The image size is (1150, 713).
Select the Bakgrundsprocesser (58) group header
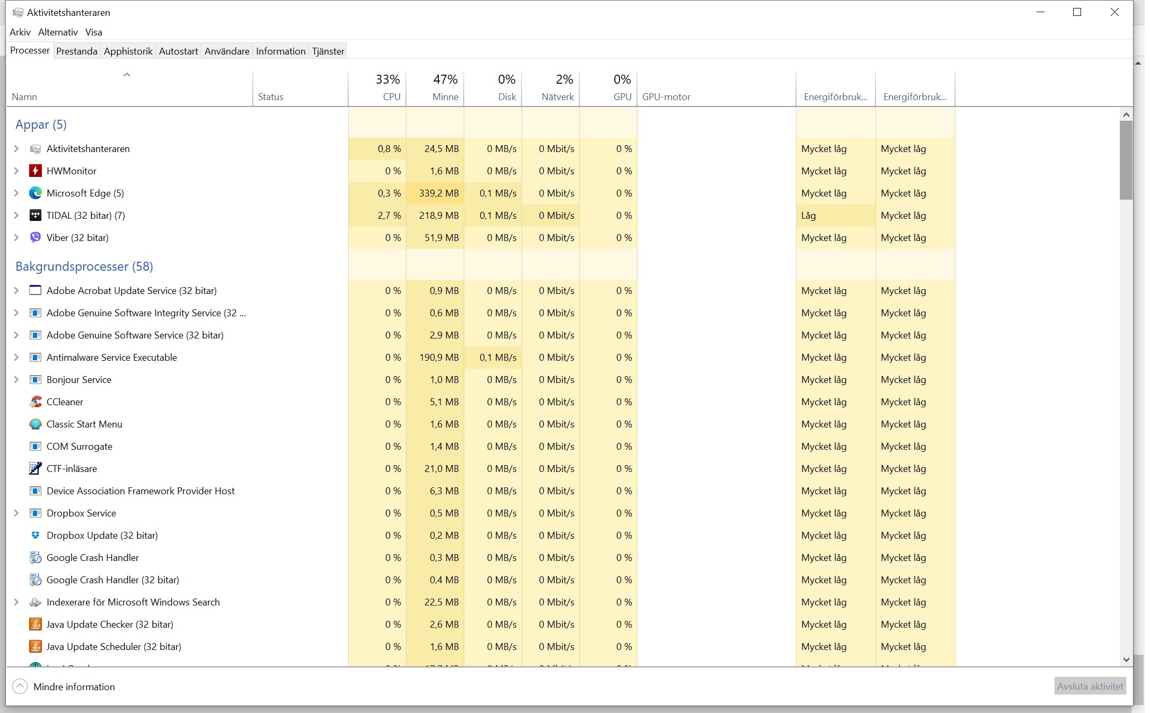pyautogui.click(x=84, y=266)
